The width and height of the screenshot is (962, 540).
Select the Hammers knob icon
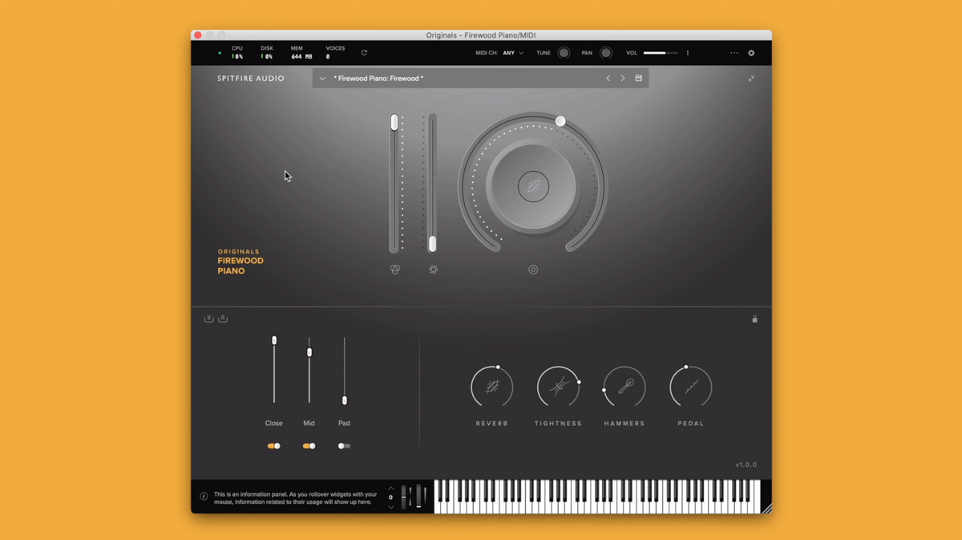[x=624, y=387]
